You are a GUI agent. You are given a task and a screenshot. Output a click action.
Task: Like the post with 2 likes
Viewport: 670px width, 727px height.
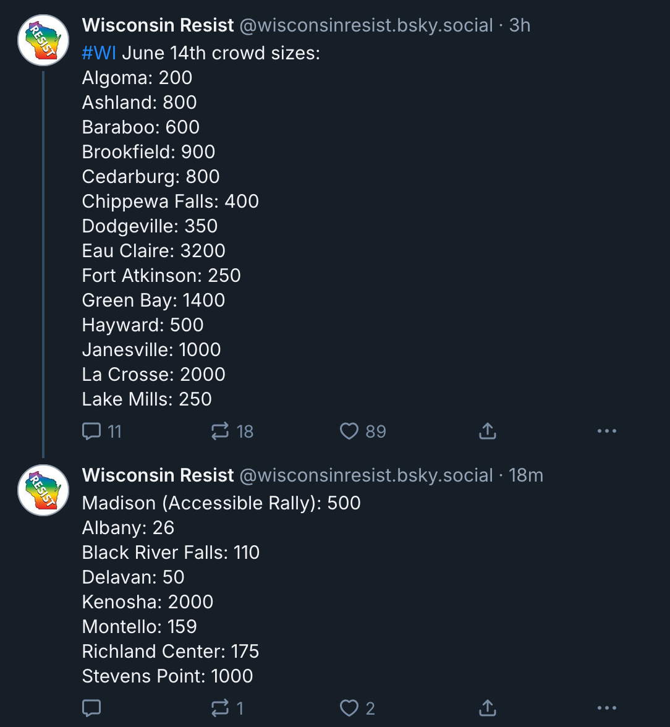349,708
